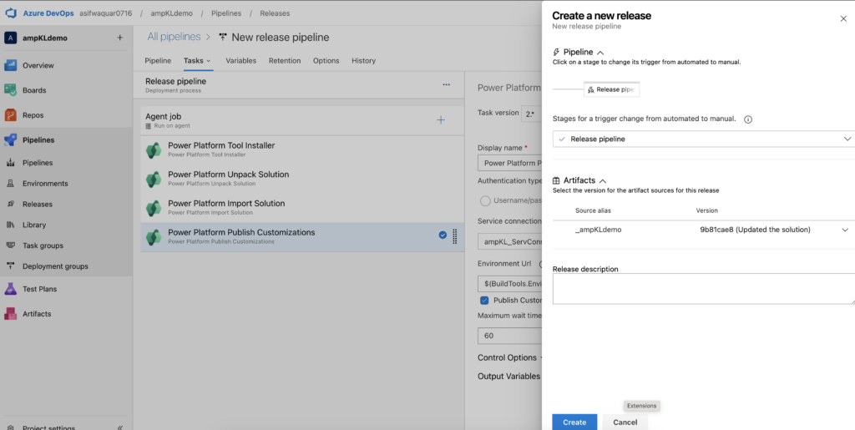Viewport: 855px width, 430px height.
Task: Switch to the Retention tab
Action: click(285, 61)
